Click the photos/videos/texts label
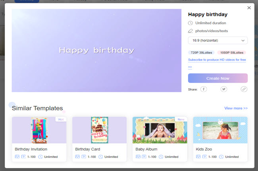Viewport: 258px width, 171px height. (212, 31)
